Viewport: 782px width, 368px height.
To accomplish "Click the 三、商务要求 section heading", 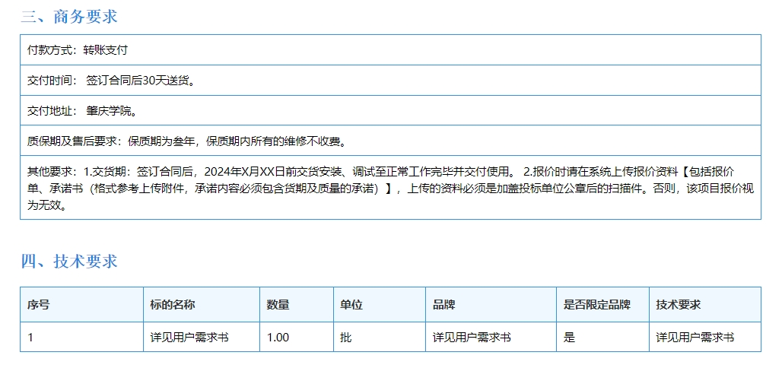I will point(69,17).
